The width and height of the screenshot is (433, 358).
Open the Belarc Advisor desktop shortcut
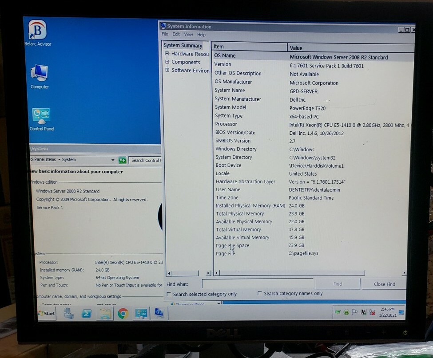pyautogui.click(x=38, y=33)
